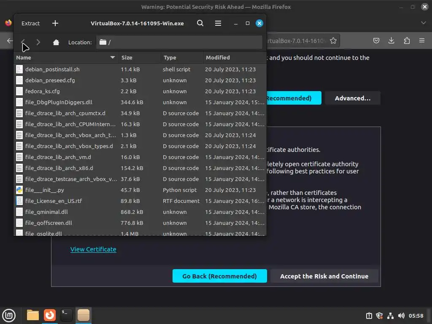Select file_DbgPlugInDiggers.dll row
432x324 pixels.
[x=140, y=102]
